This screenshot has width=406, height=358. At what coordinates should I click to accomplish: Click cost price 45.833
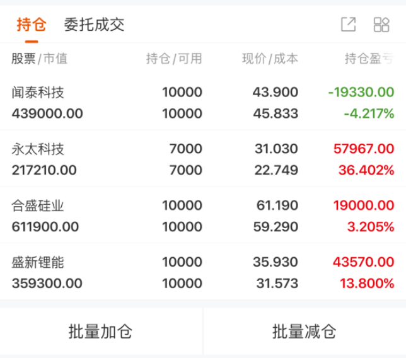(275, 113)
